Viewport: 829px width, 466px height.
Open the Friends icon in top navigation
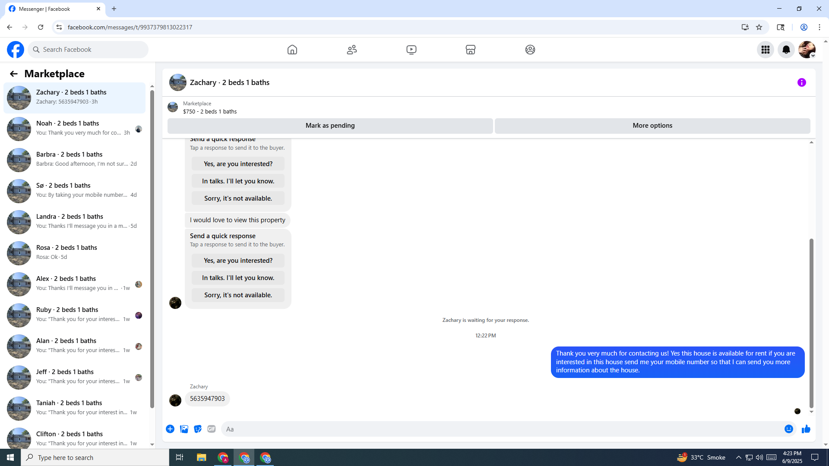(x=352, y=50)
